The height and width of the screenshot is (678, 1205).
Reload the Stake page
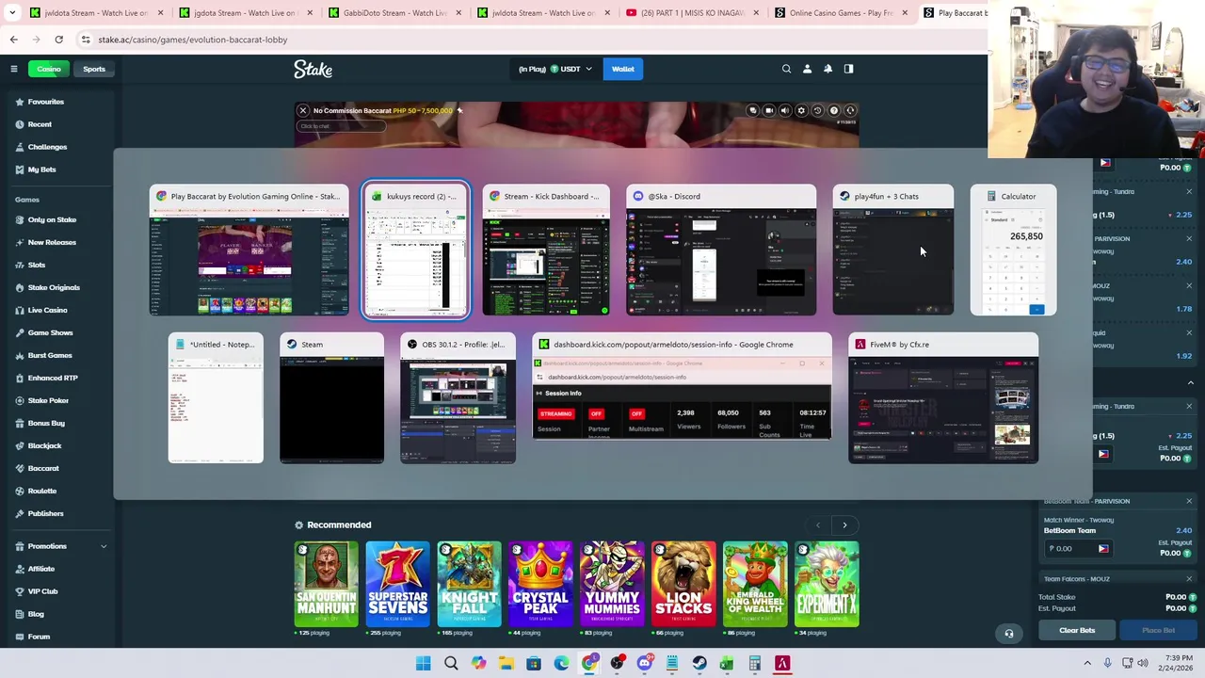coord(58,40)
